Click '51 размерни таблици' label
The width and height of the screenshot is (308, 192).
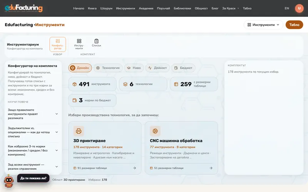click(x=169, y=168)
